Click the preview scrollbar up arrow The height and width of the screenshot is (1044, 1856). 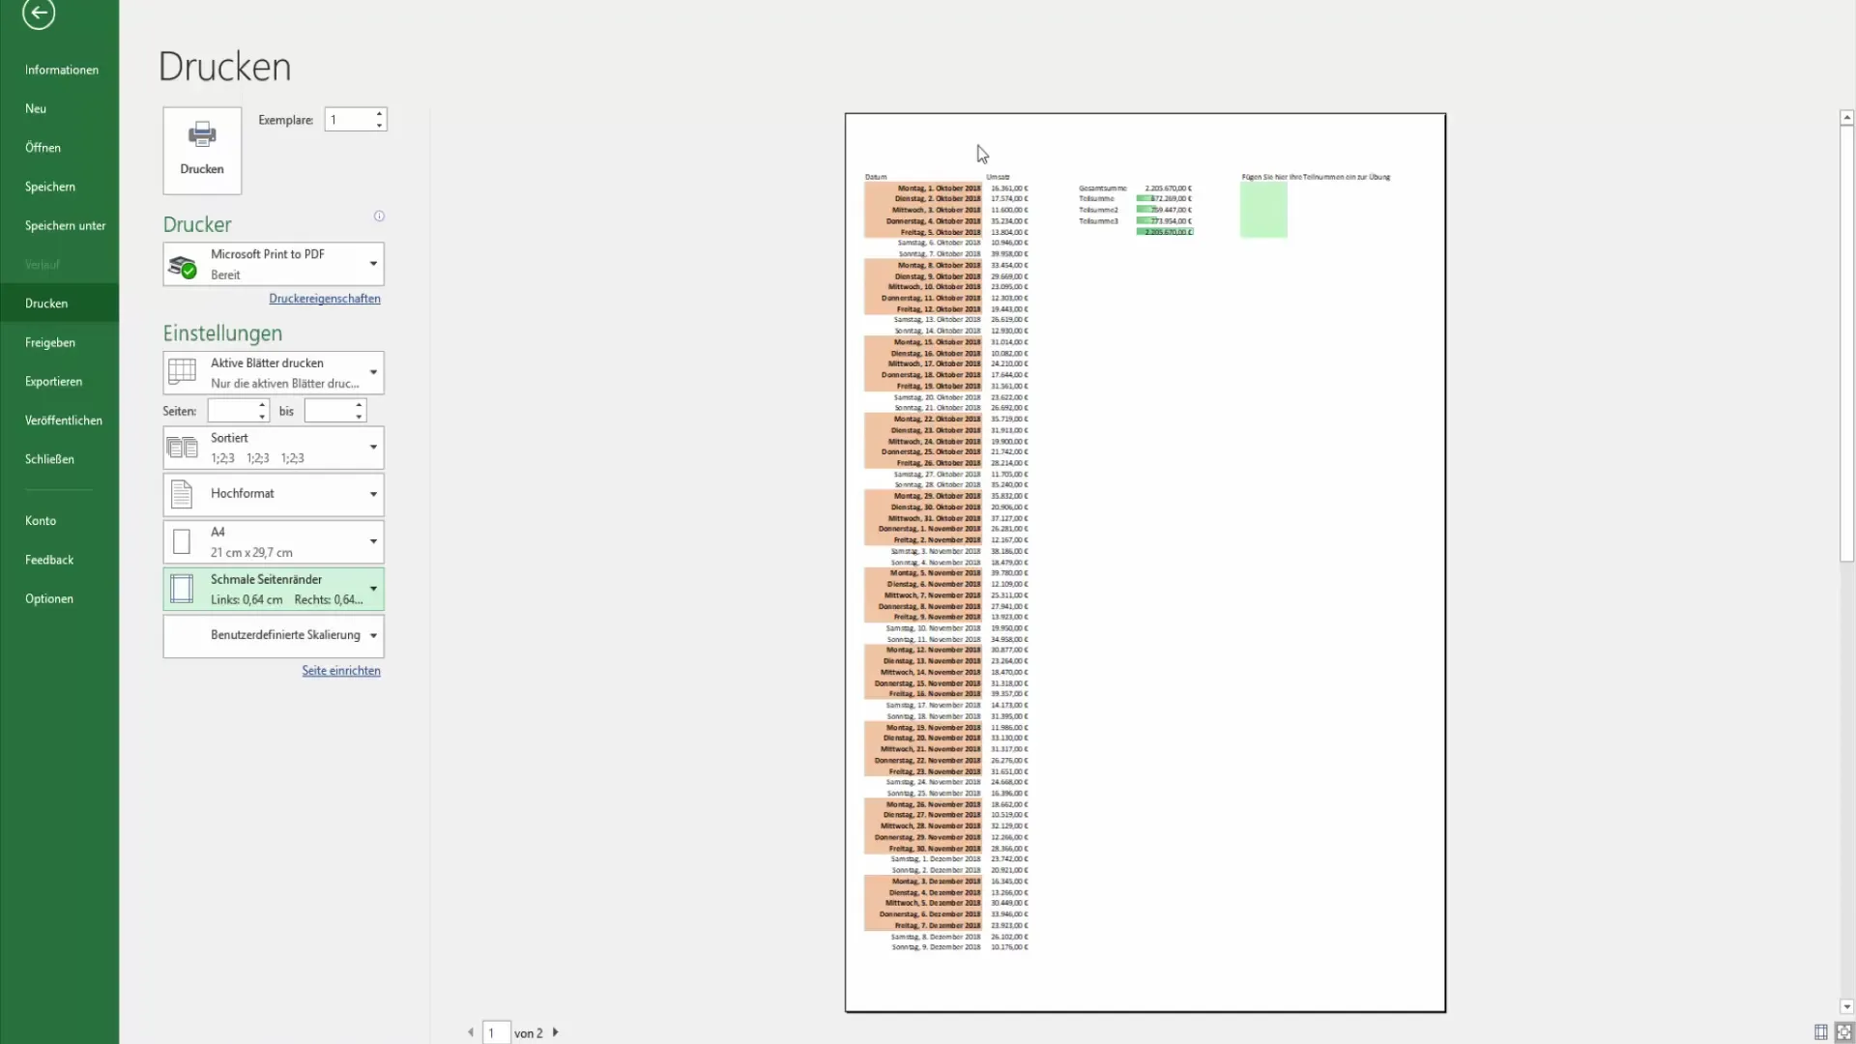tap(1846, 117)
